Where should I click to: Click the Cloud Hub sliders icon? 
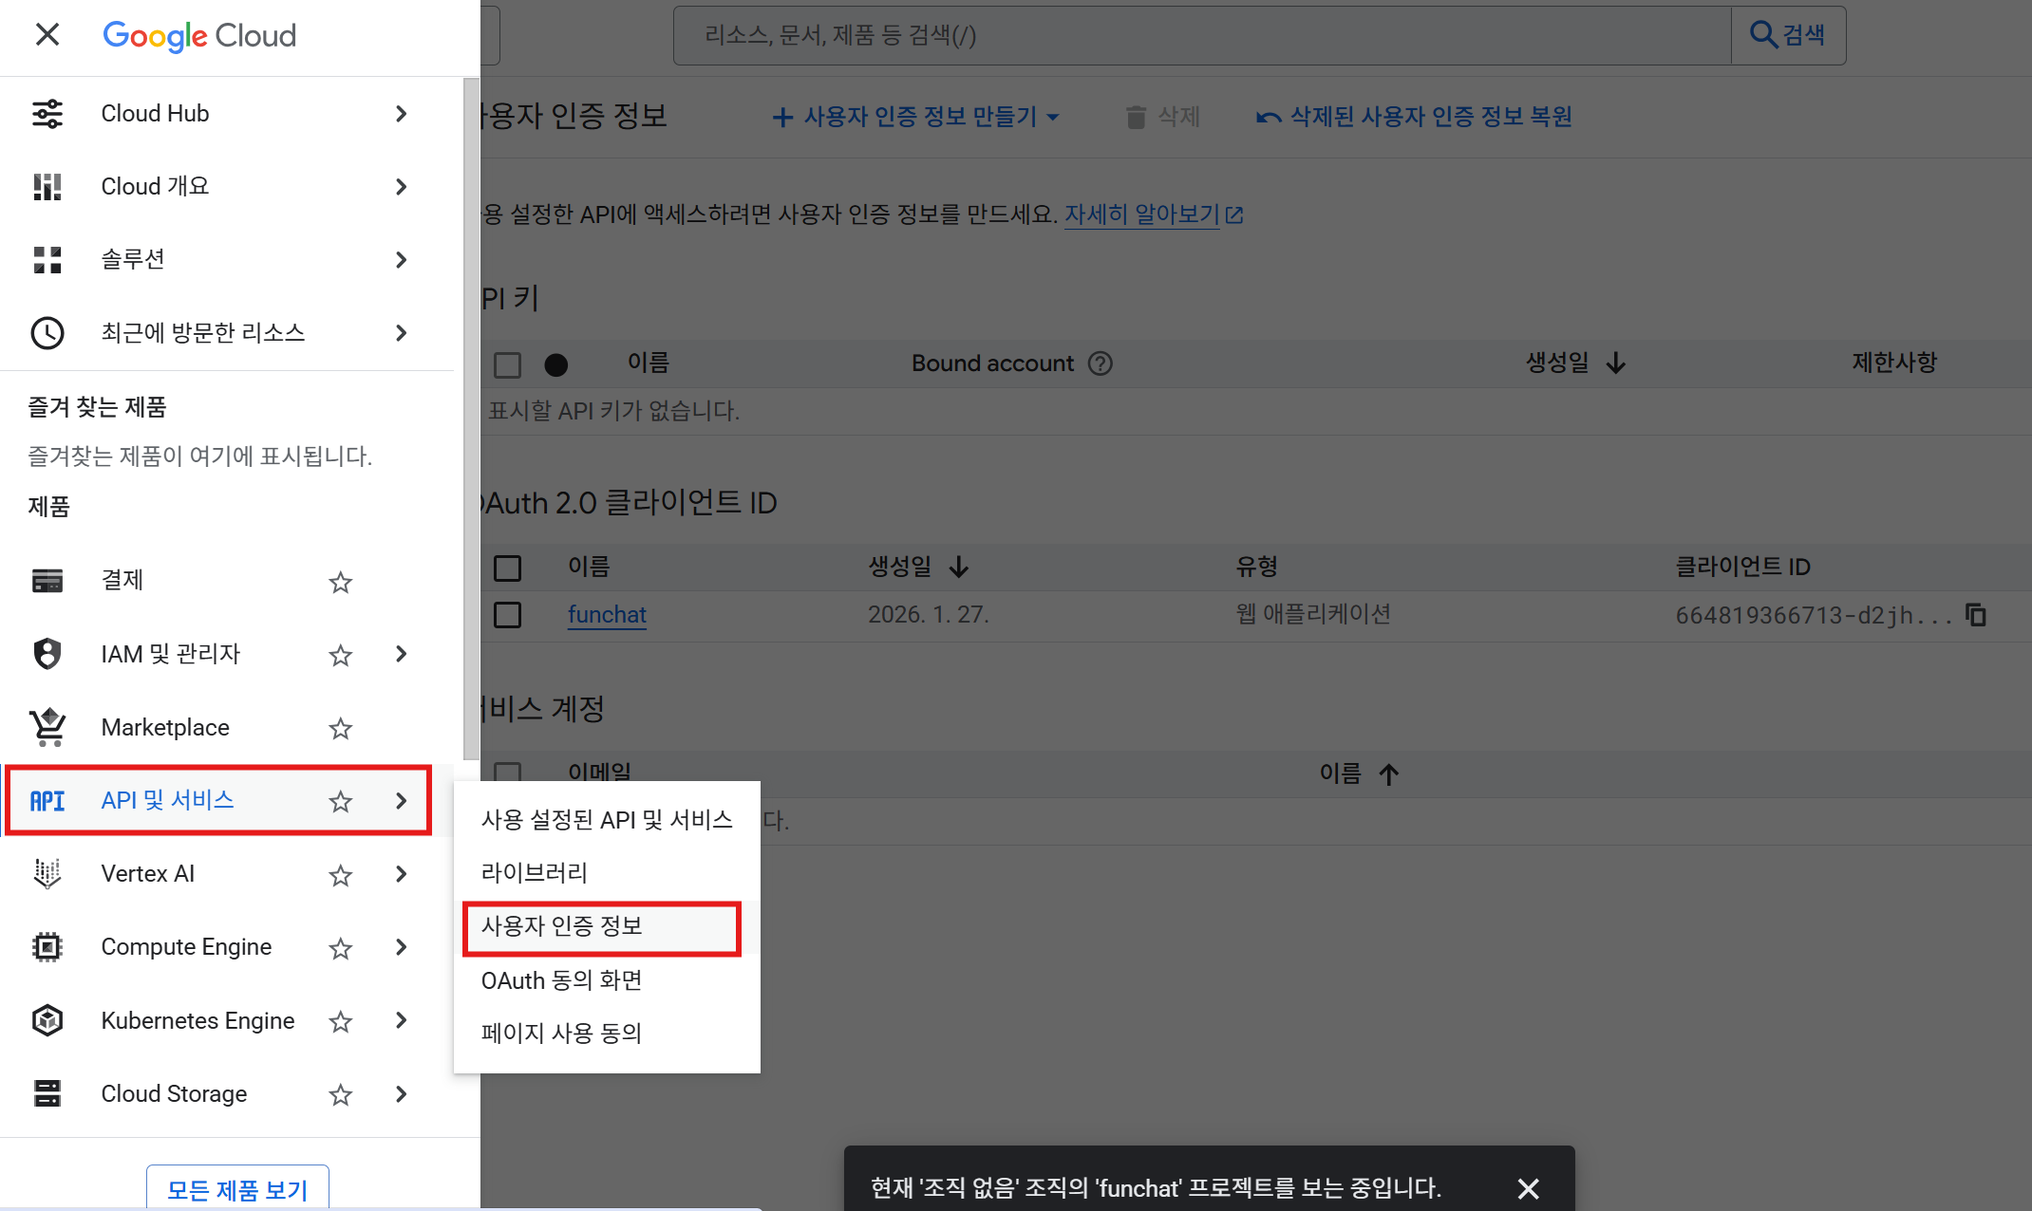pos(47,114)
